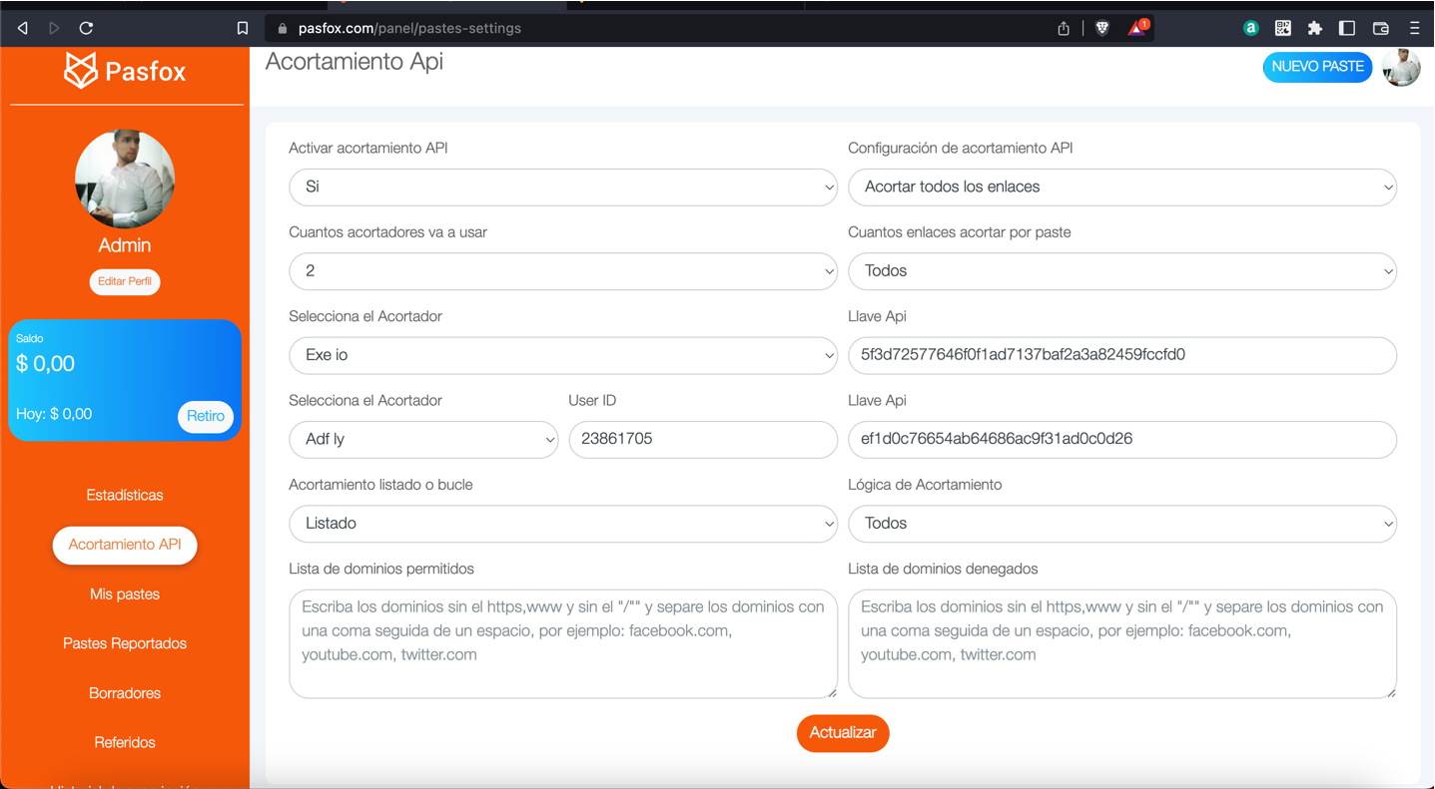The image size is (1435, 789).
Task: Open the browser hamburger menu
Action: [x=1414, y=28]
